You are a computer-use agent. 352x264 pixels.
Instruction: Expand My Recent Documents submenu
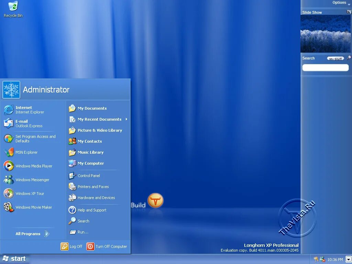[99, 119]
